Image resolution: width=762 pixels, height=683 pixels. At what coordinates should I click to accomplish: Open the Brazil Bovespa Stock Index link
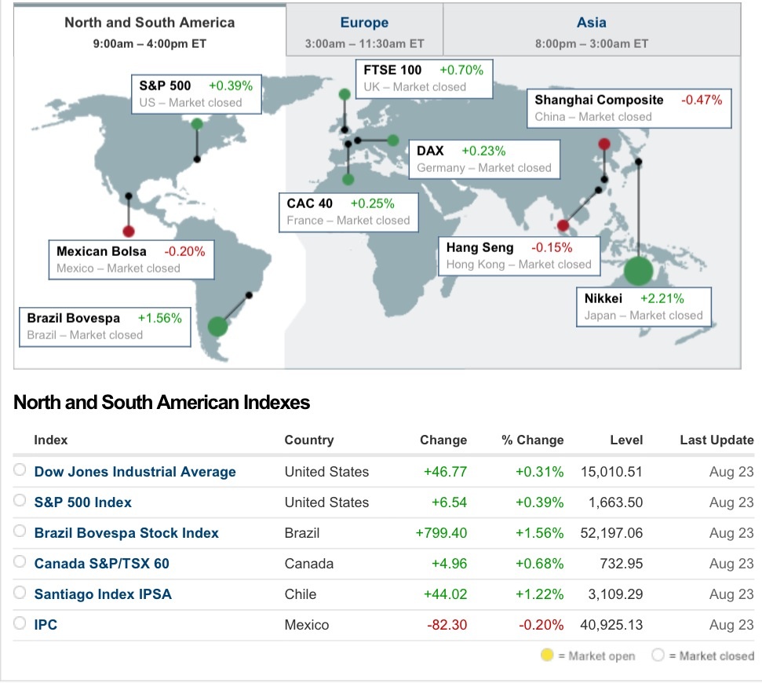(x=126, y=533)
